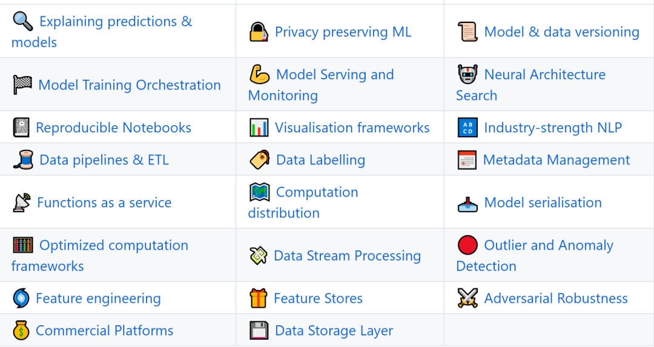
Task: Click the floppy disk icon beside Data Storage Layer
Action: pyautogui.click(x=259, y=330)
